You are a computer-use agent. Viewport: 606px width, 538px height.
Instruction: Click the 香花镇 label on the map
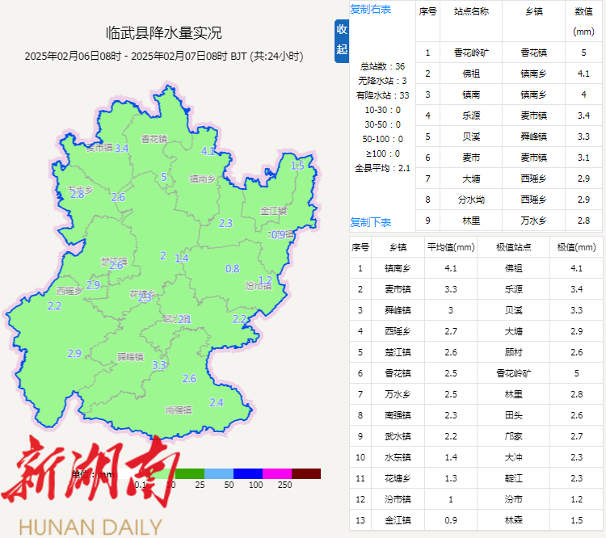154,139
